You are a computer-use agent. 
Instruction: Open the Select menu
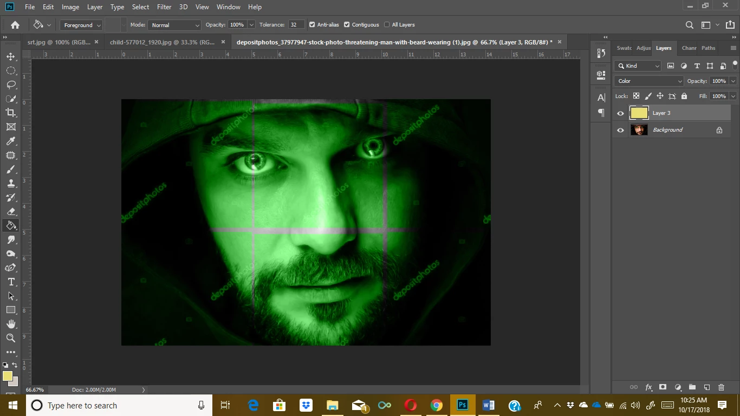coord(140,7)
